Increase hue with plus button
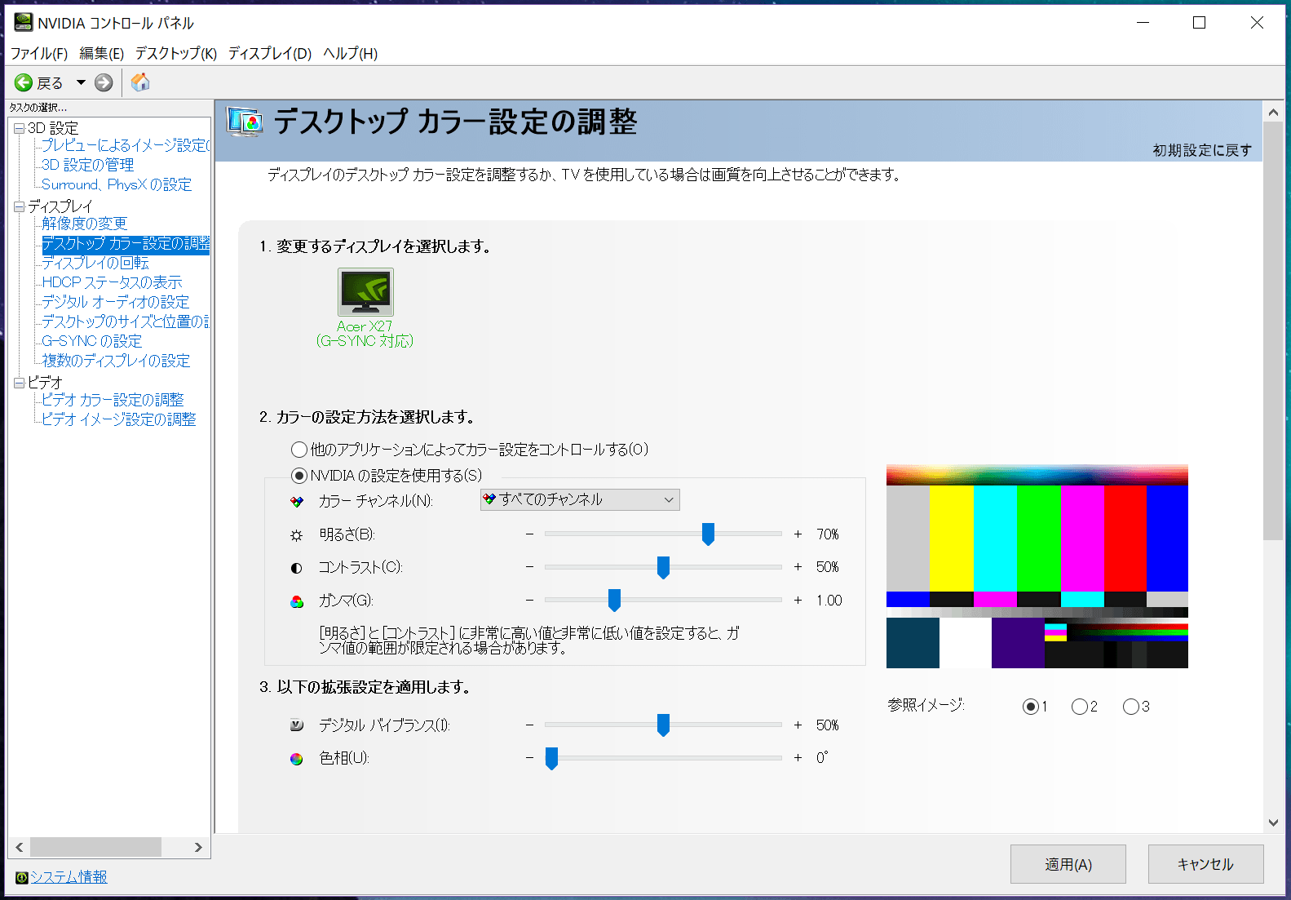Viewport: 1291px width, 900px height. click(x=798, y=757)
